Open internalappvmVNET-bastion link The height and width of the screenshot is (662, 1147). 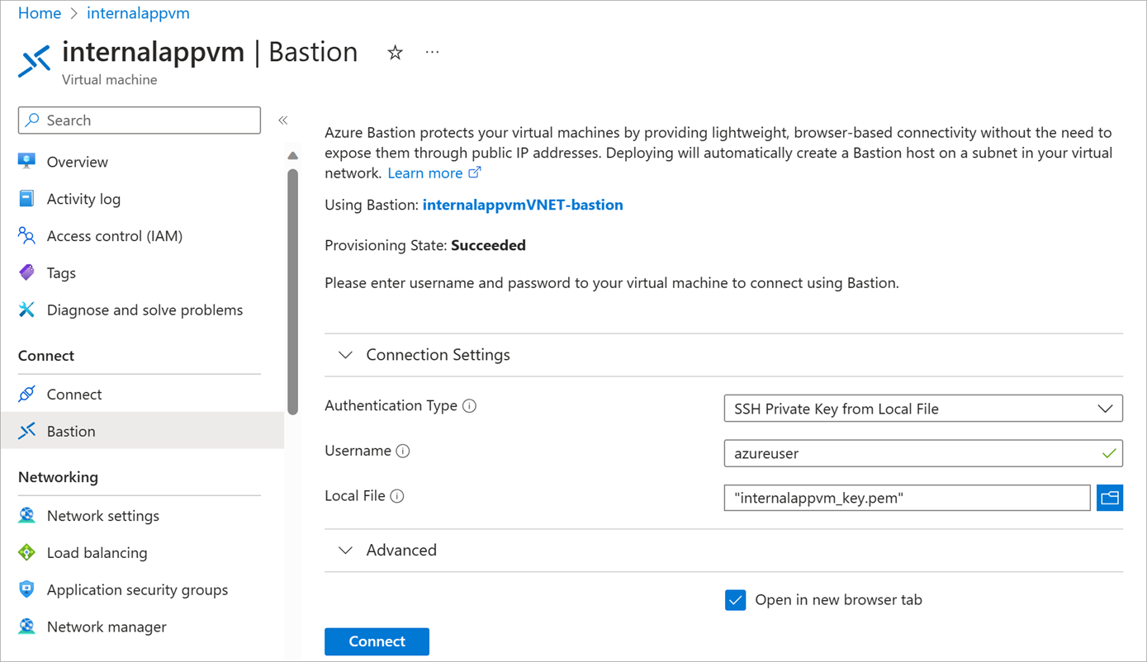(523, 205)
